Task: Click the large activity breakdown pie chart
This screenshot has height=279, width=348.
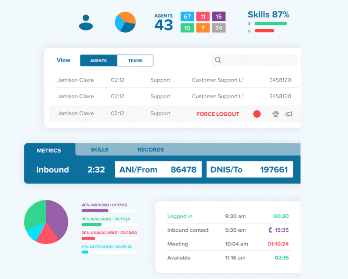Action: 46,222
